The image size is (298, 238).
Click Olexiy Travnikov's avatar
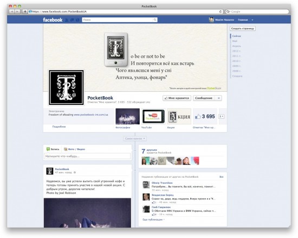(x=146, y=185)
